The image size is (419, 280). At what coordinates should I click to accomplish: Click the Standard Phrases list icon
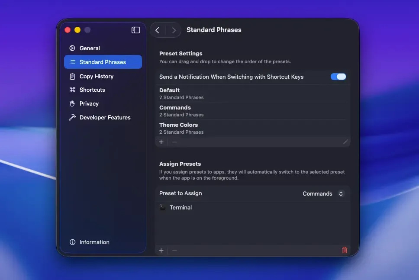coord(72,62)
